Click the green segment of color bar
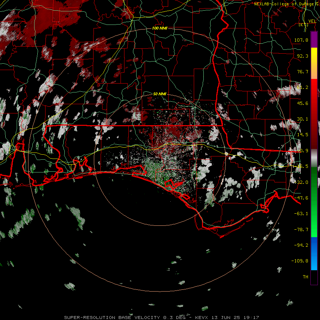 pyautogui.click(x=314, y=202)
